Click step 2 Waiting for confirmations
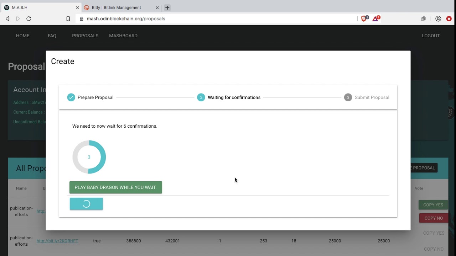Screen dimensions: 456x256 229,97
